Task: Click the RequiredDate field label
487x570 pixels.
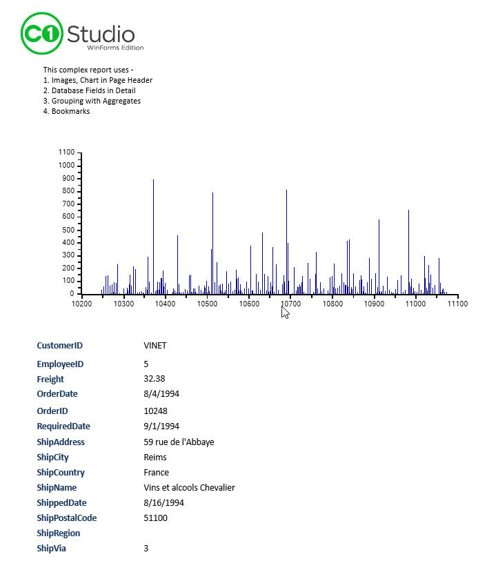Action: [x=63, y=426]
